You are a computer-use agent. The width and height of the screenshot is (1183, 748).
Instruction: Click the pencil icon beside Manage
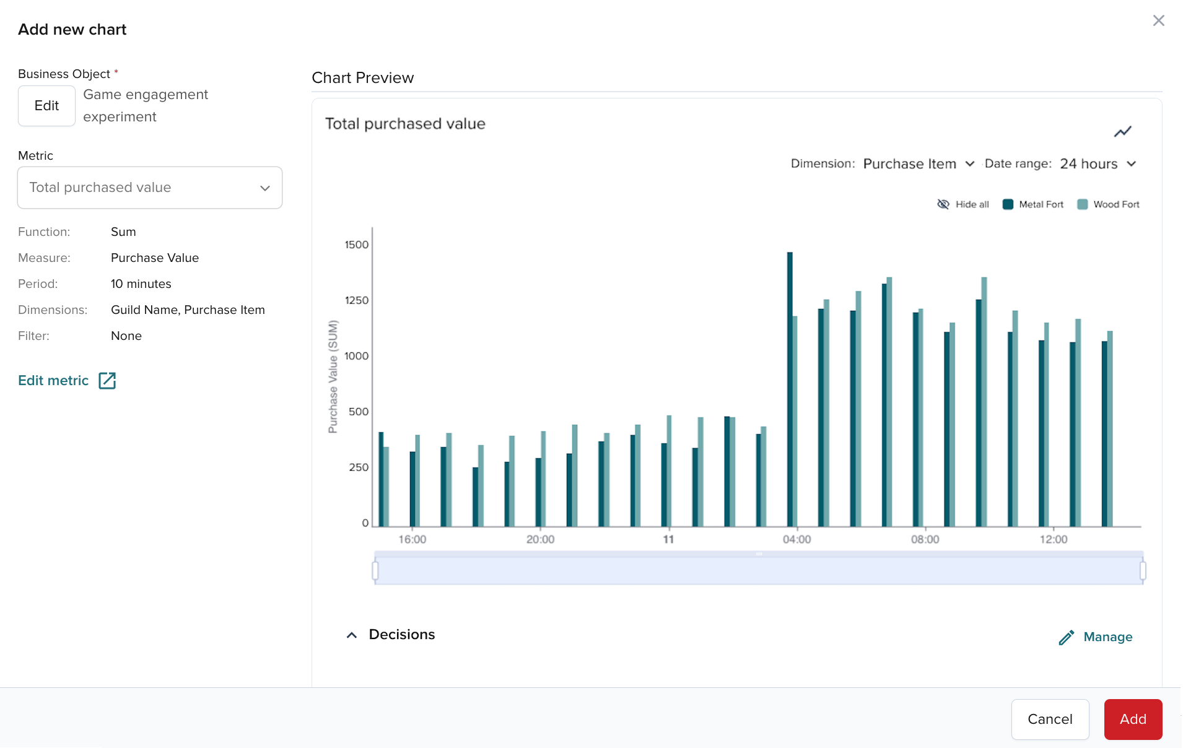pos(1066,637)
